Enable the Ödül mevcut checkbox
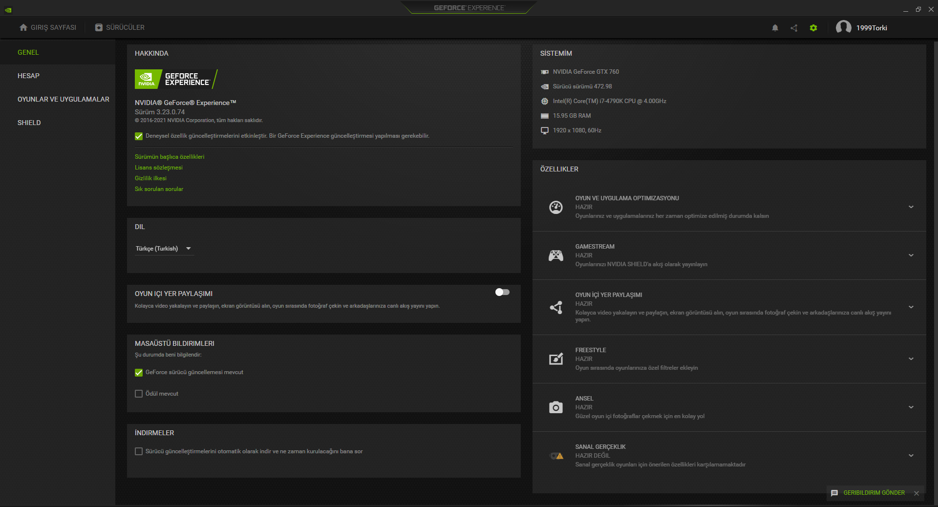The width and height of the screenshot is (938, 507). click(x=139, y=394)
